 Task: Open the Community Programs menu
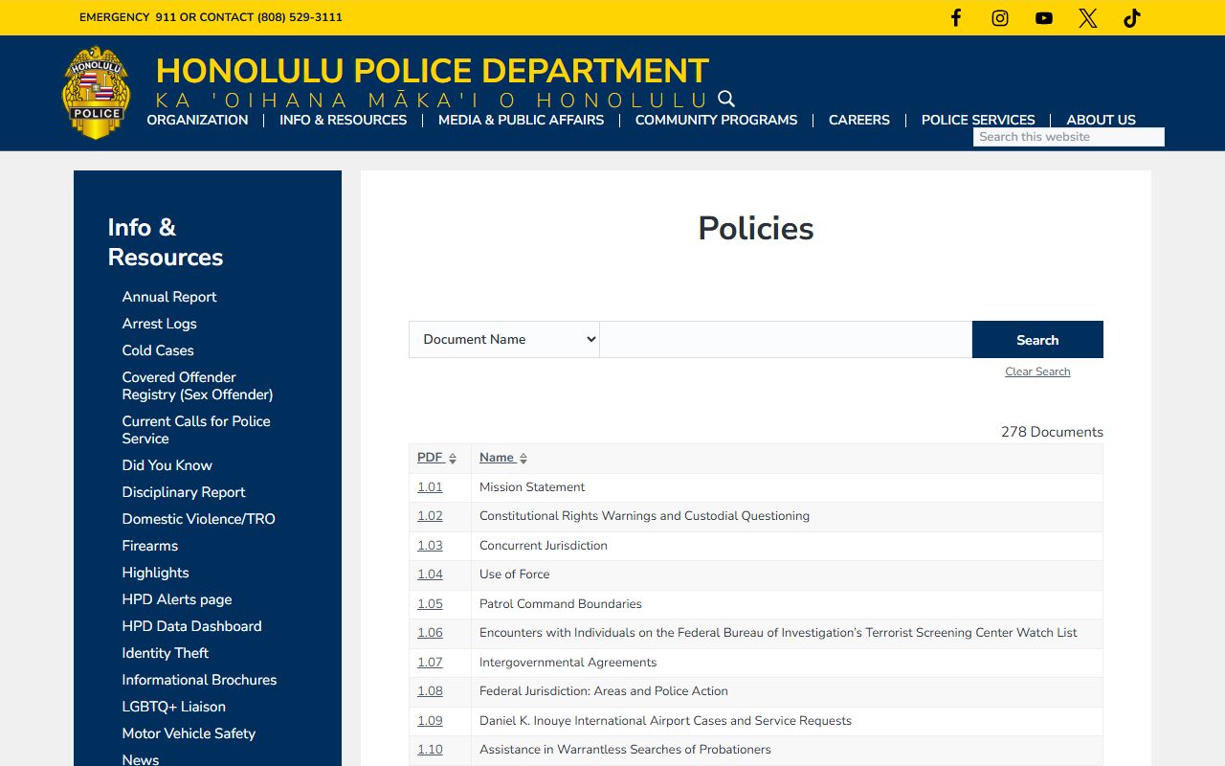pos(716,120)
